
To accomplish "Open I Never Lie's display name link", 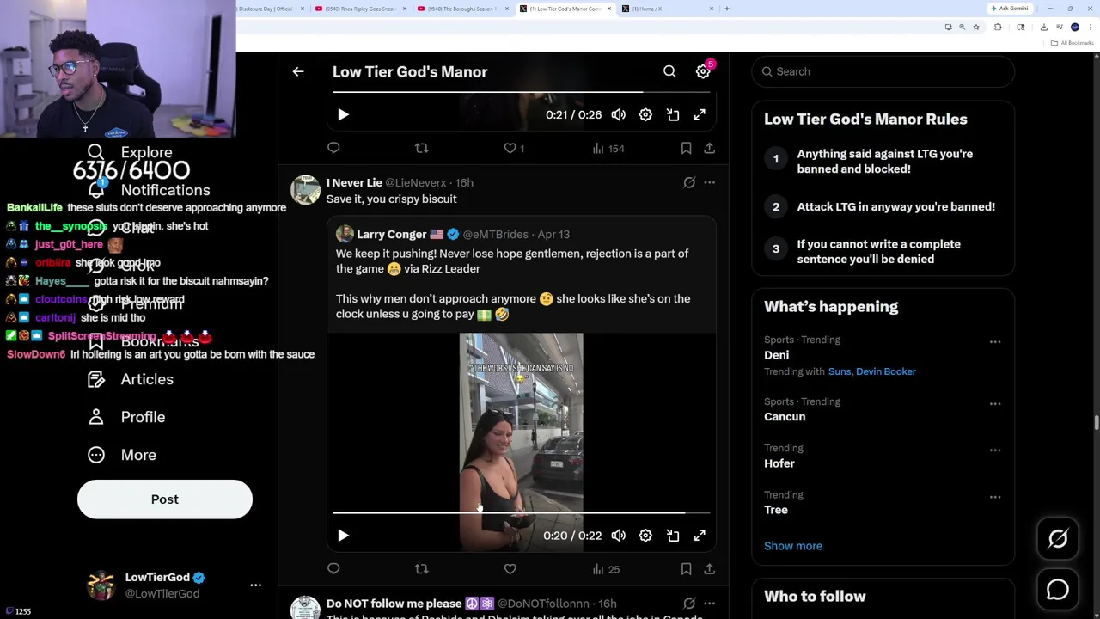I will pyautogui.click(x=354, y=182).
